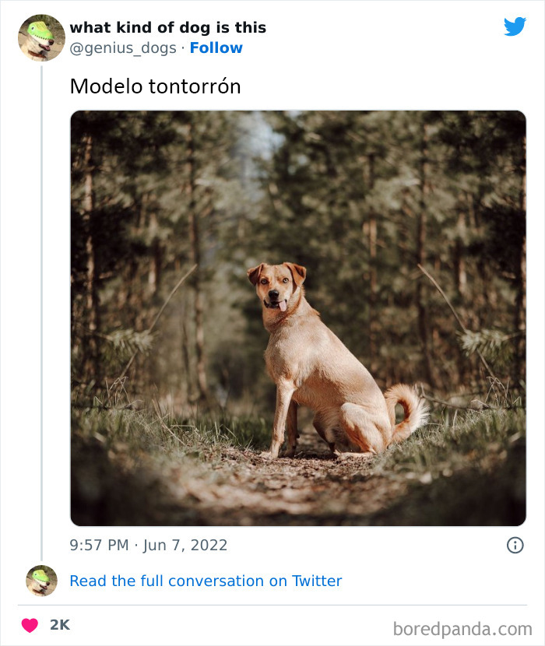
Task: Click the Jun 7, 2022 date
Action: (x=180, y=545)
